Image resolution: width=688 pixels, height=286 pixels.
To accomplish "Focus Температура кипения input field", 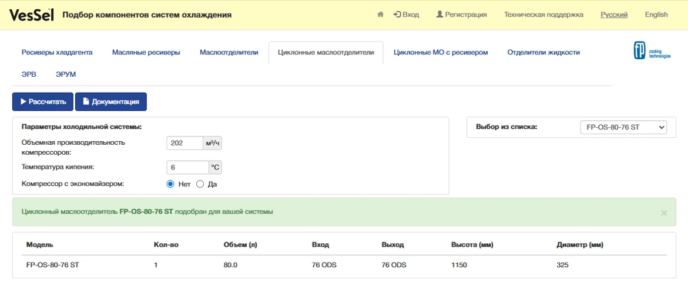I will 188,167.
